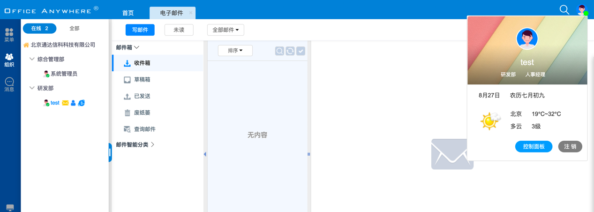The image size is (594, 212).
Task: Open the 查询邮件 item
Action: tap(158, 129)
